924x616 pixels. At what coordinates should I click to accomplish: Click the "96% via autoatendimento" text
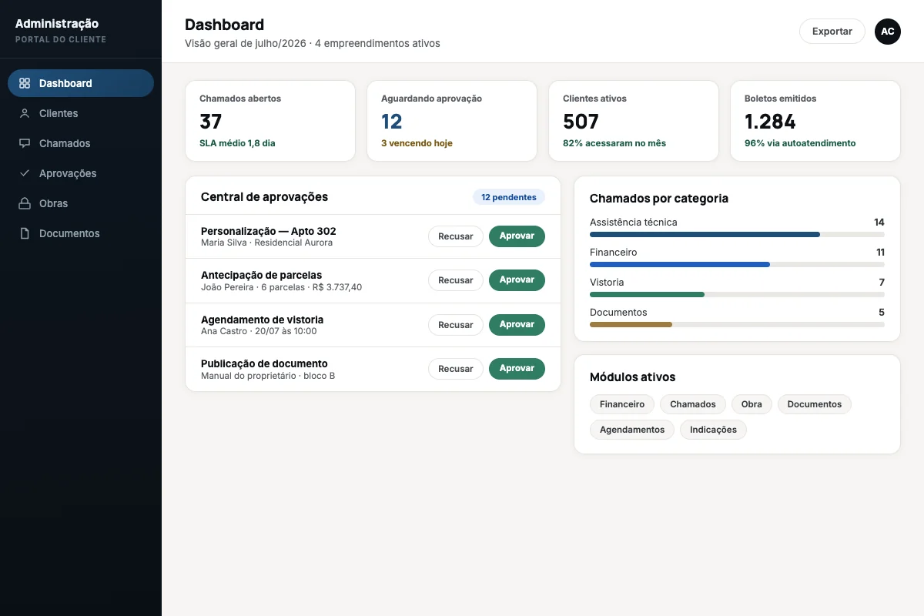[800, 143]
